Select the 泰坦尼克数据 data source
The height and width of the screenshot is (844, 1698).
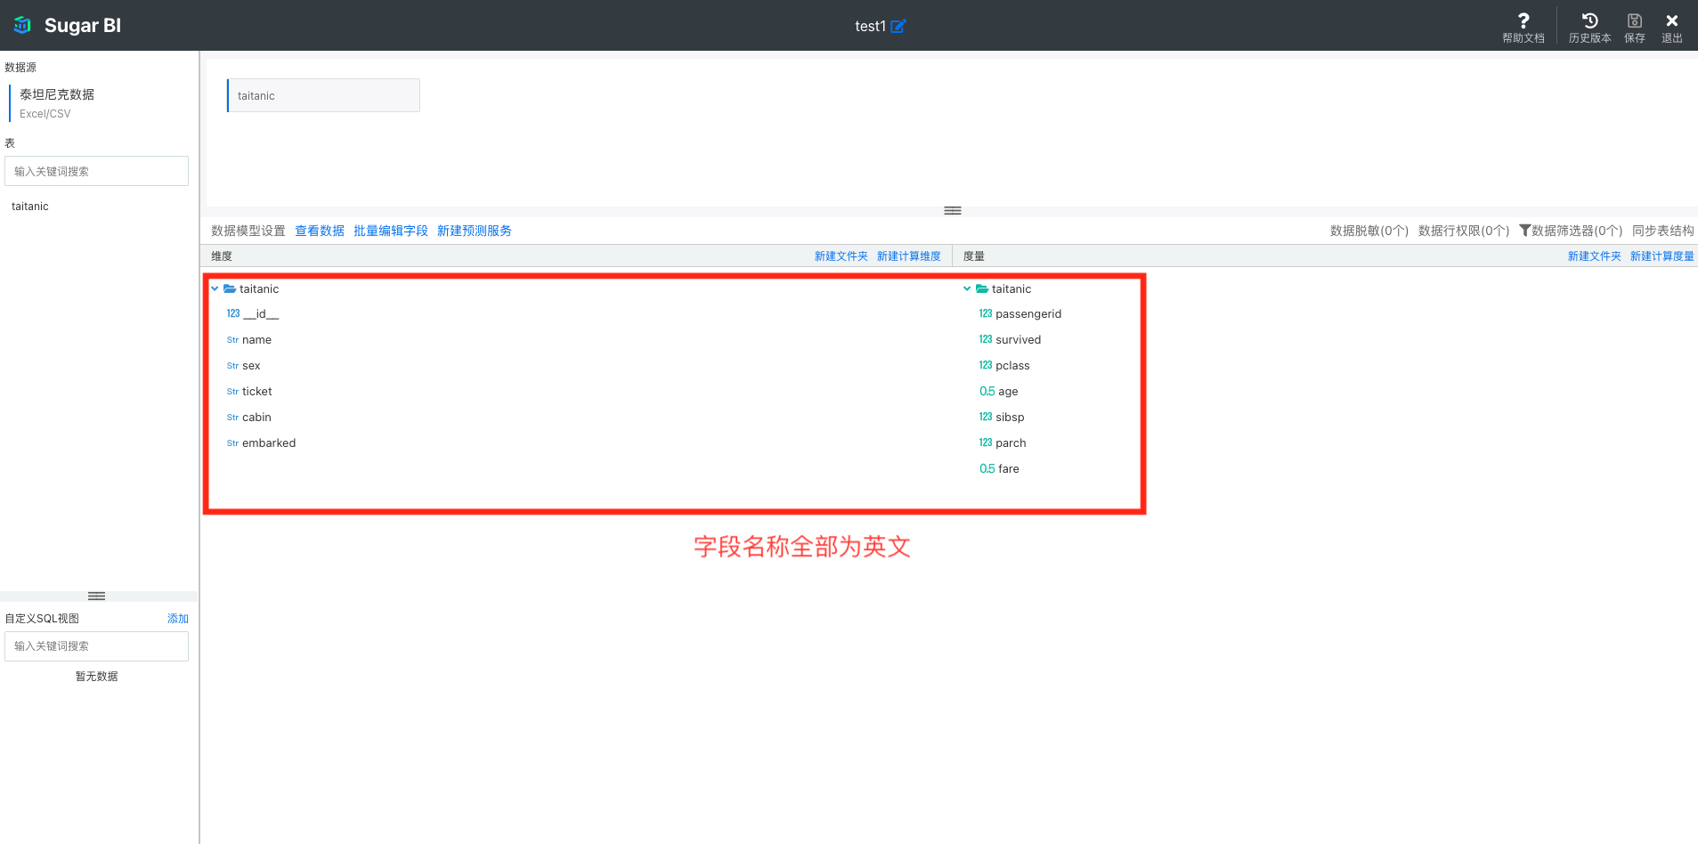click(57, 103)
